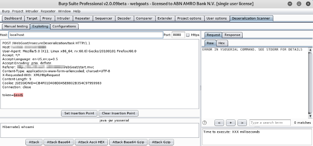Select the Exploiting sub-tab
This screenshot has width=313, height=146.
[x=40, y=26]
